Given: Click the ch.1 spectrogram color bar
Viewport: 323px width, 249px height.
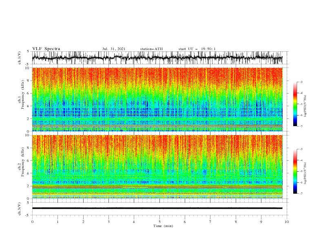Looking at the screenshot, I should pos(295,104).
